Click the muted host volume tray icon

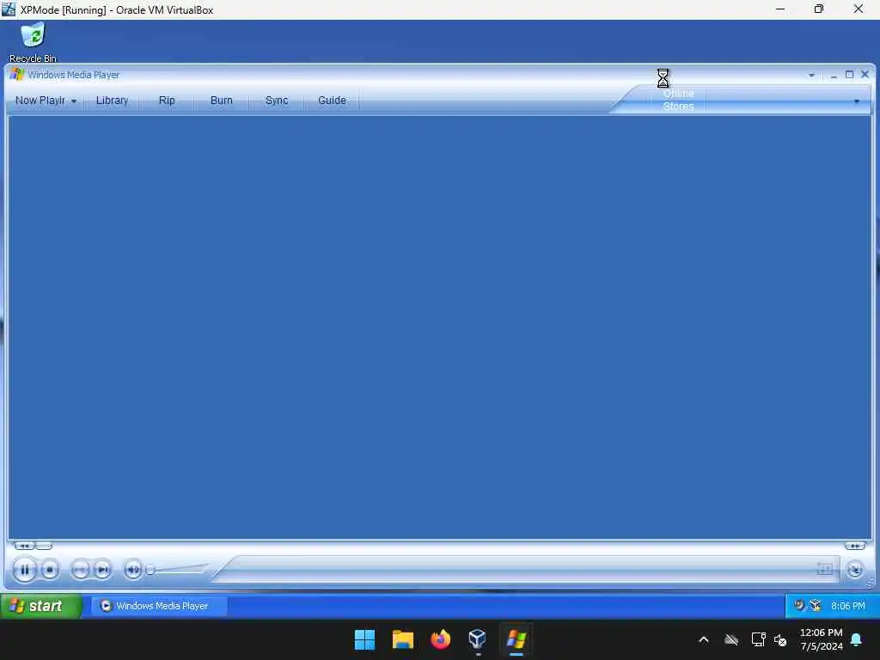click(780, 639)
